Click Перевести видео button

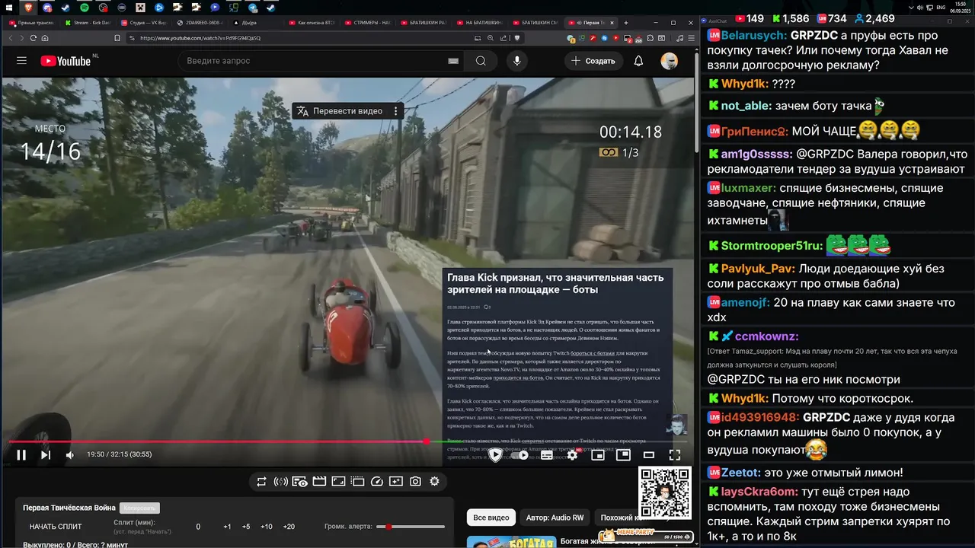[x=340, y=111]
